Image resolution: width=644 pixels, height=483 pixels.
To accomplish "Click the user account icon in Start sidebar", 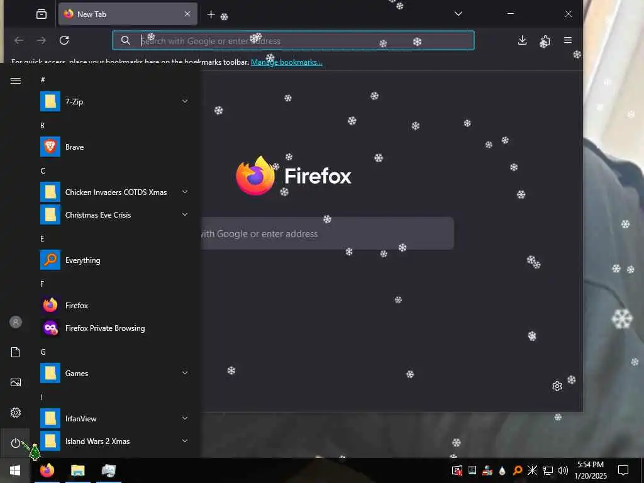I will pos(16,322).
